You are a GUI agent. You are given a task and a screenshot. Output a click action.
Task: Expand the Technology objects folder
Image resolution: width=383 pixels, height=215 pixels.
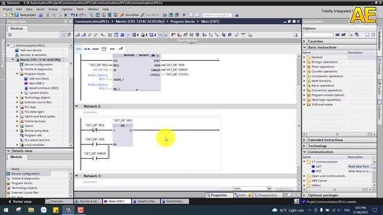17,97
